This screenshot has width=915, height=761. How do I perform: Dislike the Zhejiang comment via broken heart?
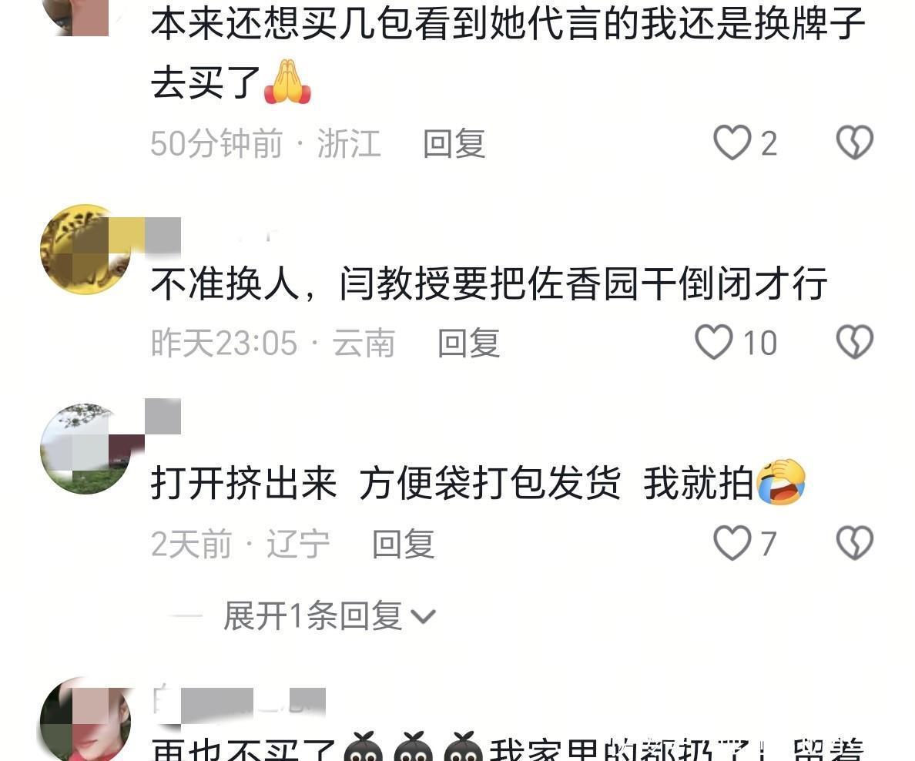tap(854, 142)
